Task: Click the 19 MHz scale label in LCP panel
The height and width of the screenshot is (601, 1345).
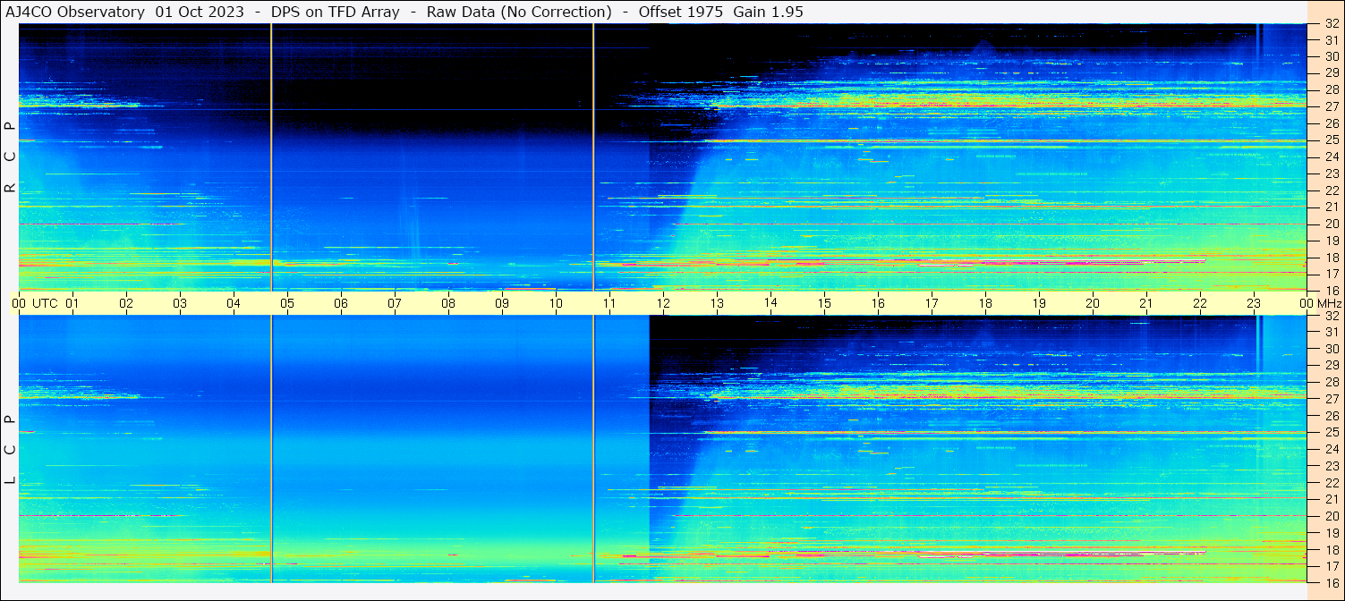Action: [1331, 533]
